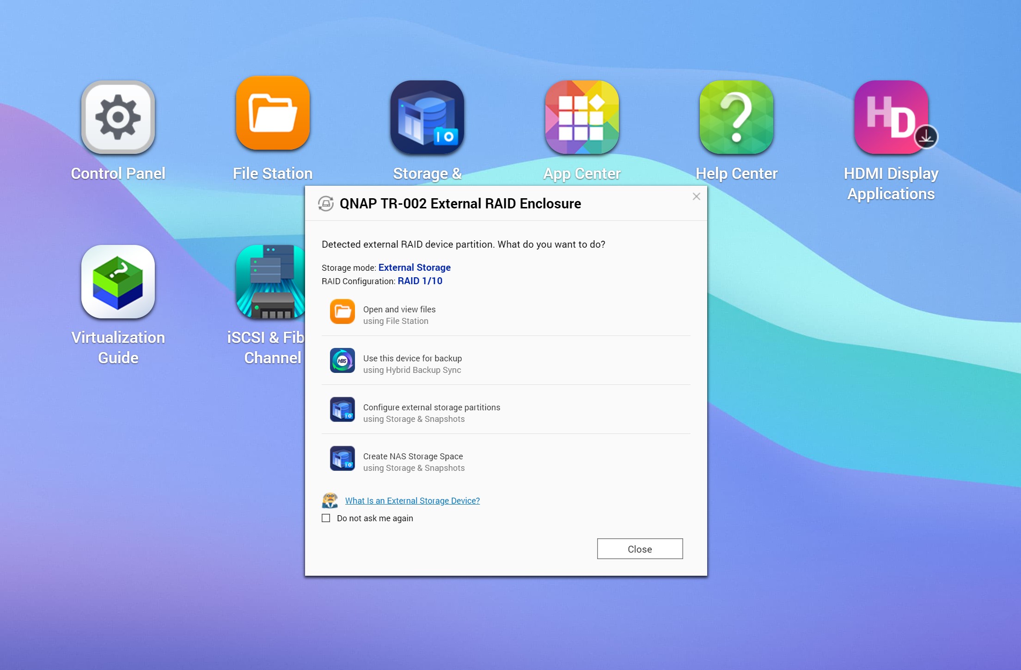Open the Storage & Snapshots desktop app

click(427, 117)
